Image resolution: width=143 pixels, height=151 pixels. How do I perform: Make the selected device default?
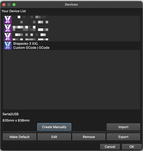[x=20, y=137]
